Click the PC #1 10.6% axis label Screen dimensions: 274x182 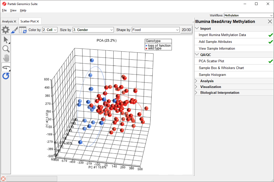(x=97, y=167)
